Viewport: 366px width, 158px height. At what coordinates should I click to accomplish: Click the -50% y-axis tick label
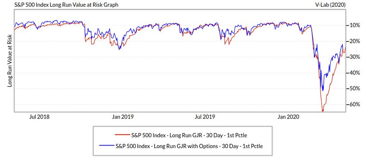click(x=355, y=89)
